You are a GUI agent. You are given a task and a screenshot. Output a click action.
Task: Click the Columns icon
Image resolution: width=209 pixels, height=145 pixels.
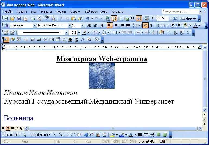pyautogui.click(x=132, y=18)
